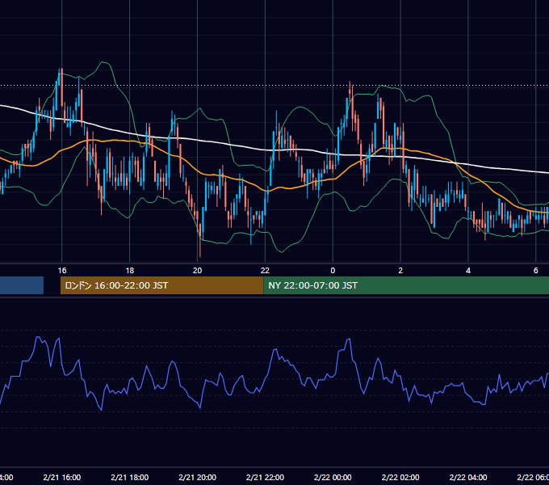Click the '0' hour axis label

(x=333, y=271)
